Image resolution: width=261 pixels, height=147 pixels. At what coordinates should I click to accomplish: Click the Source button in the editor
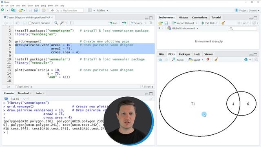[136, 23]
